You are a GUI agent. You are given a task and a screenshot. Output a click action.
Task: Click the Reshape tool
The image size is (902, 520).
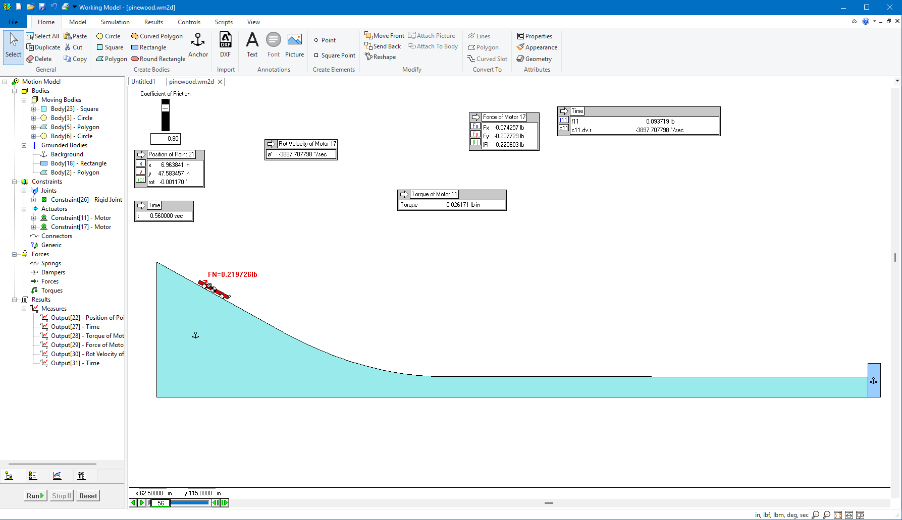click(x=380, y=57)
